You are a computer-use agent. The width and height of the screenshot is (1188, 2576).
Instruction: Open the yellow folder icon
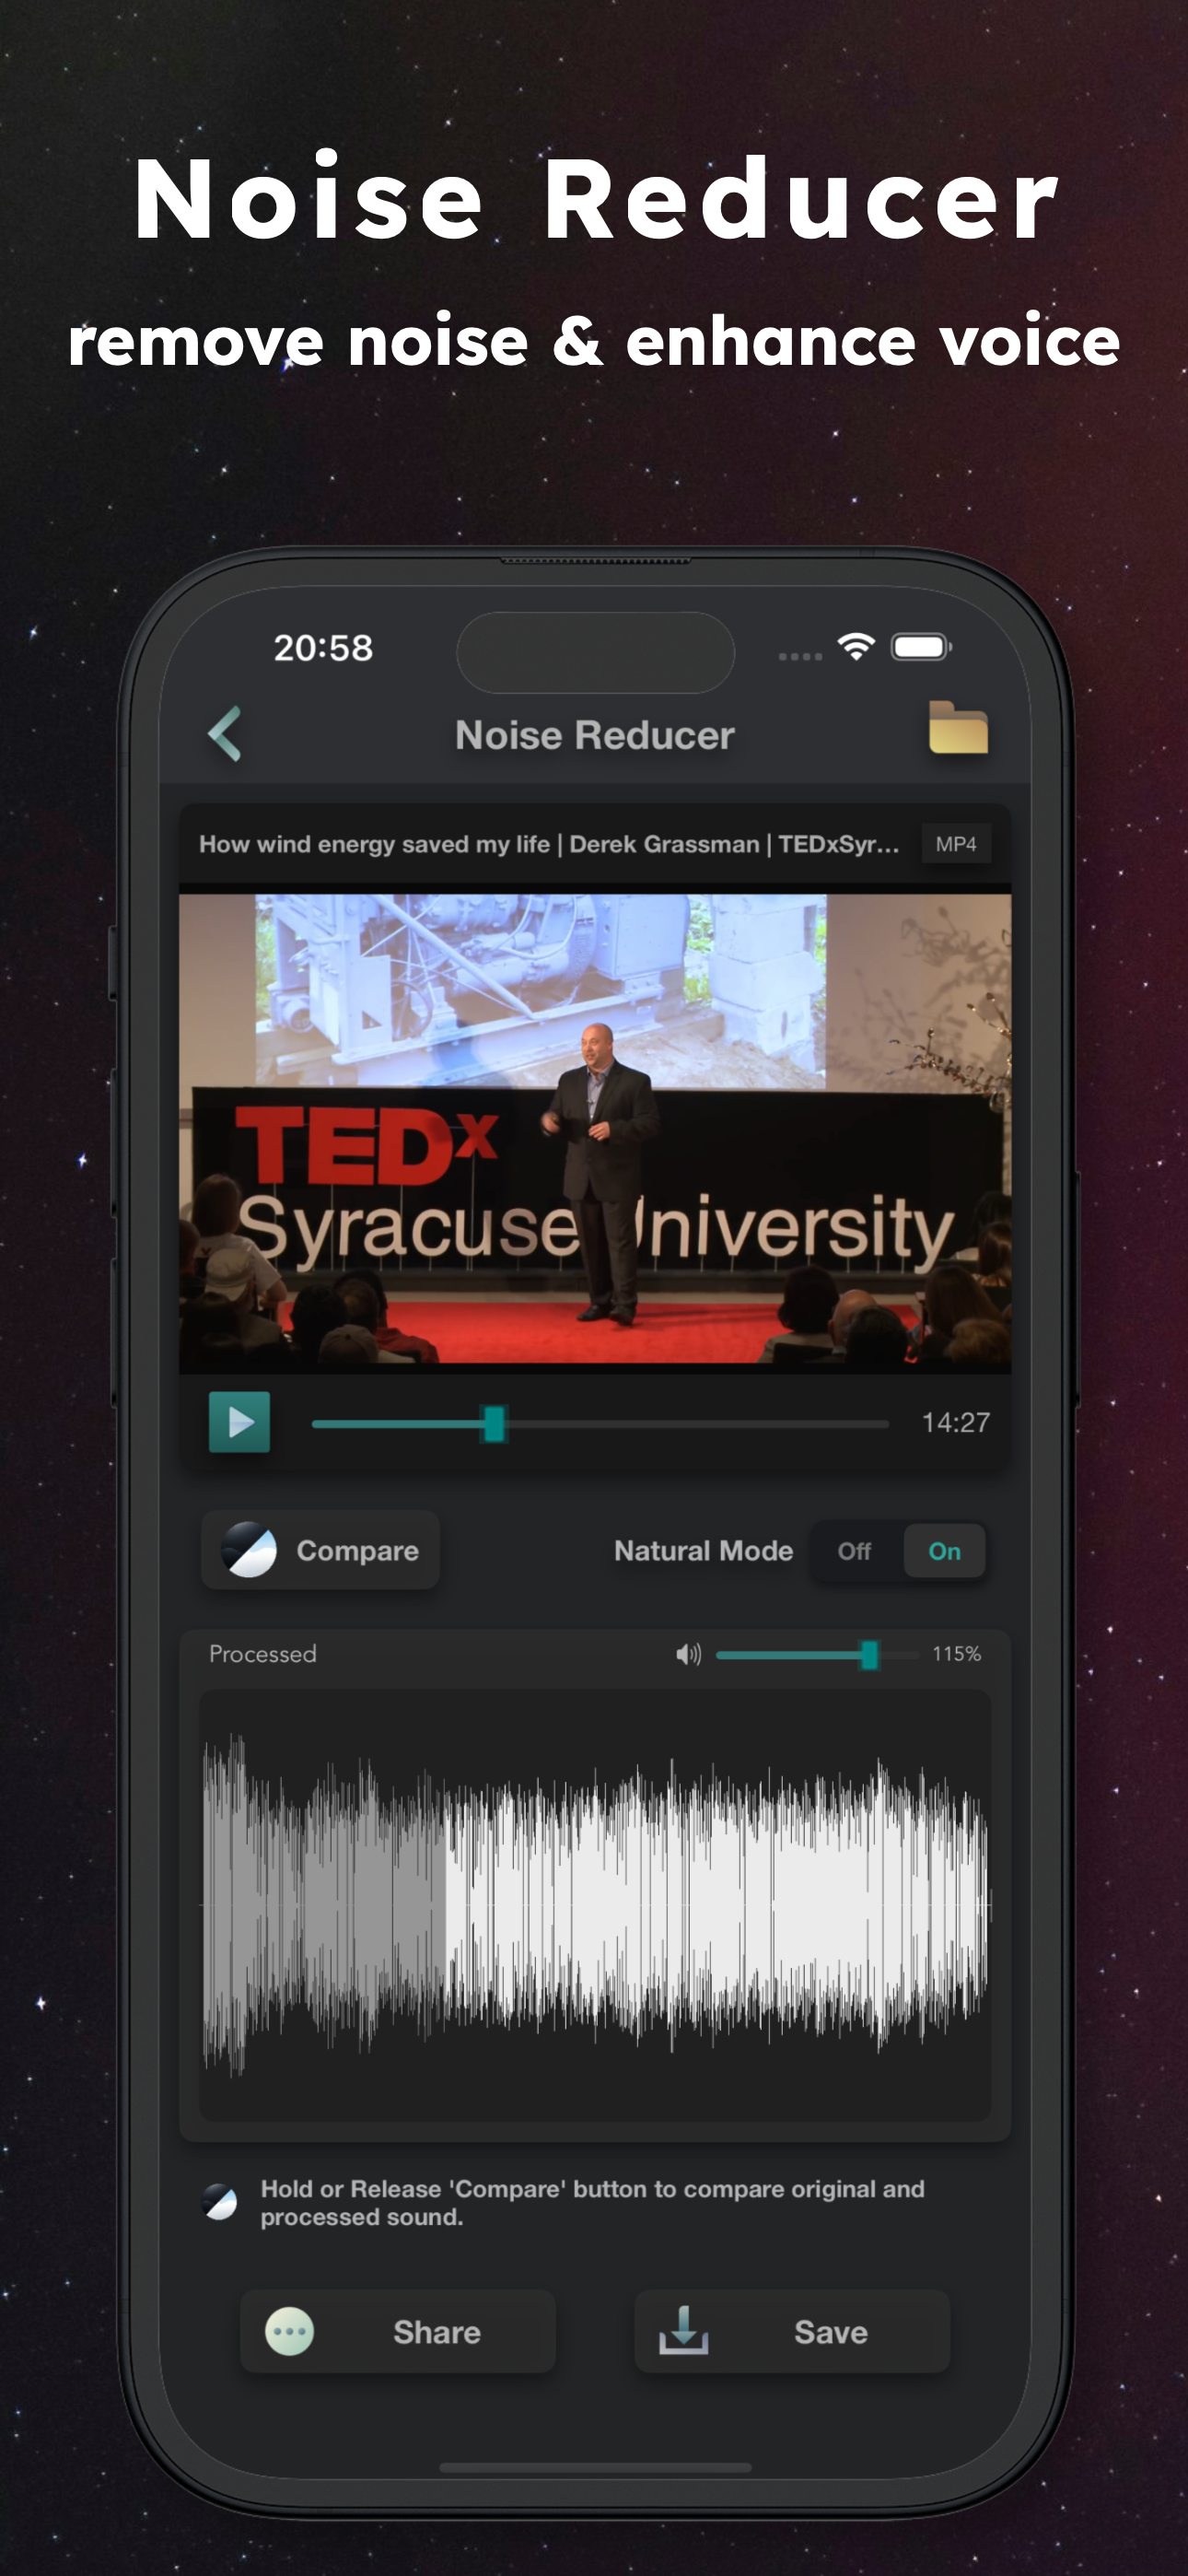(x=957, y=727)
